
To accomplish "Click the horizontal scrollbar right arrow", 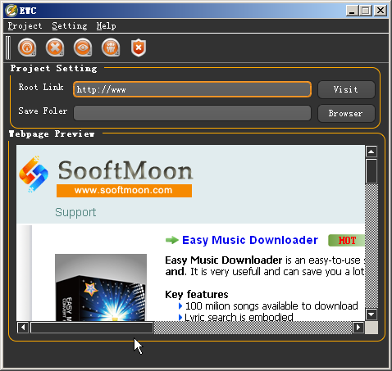I will 358,327.
